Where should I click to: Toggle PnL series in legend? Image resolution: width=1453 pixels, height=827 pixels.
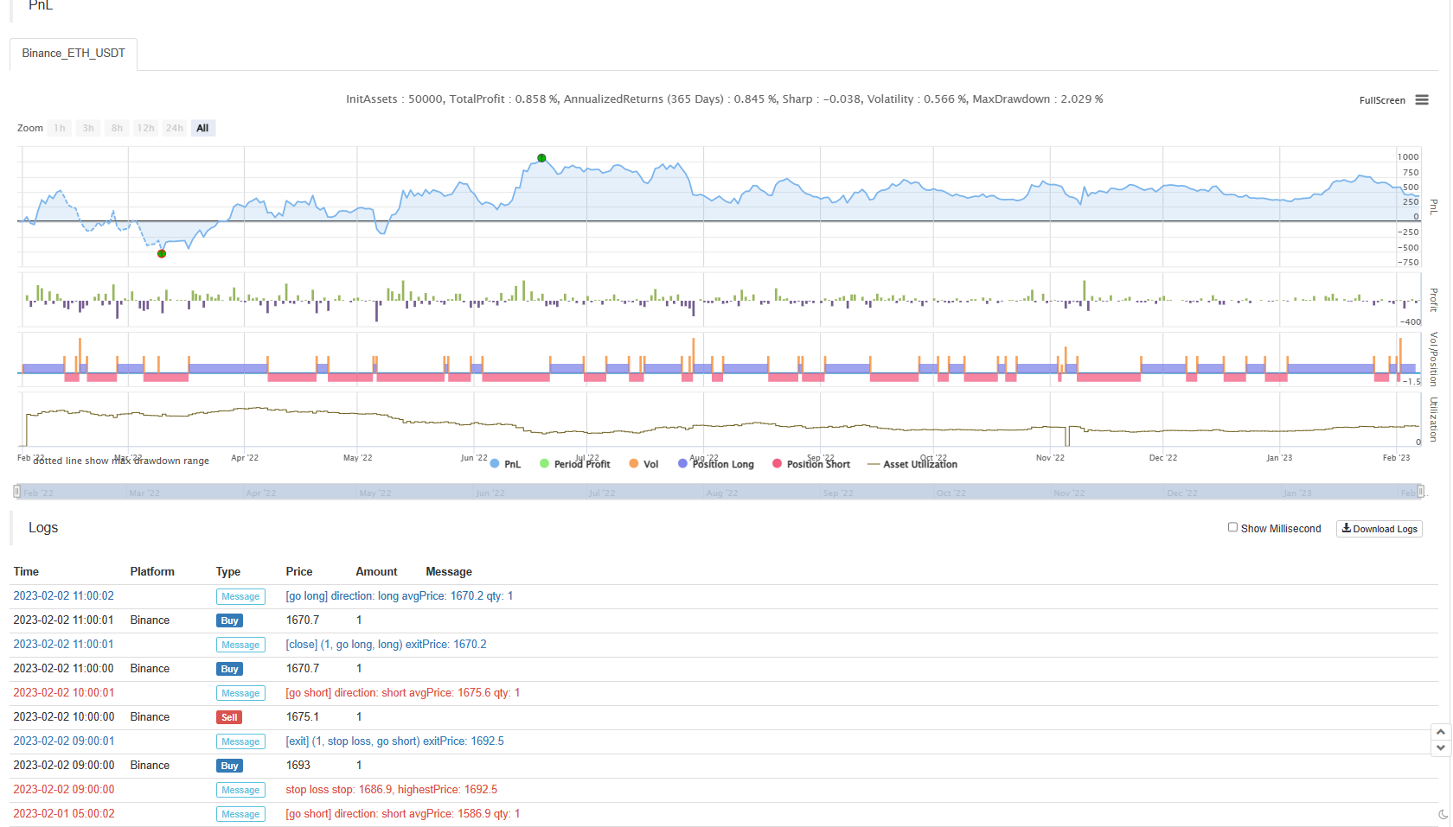[505, 464]
